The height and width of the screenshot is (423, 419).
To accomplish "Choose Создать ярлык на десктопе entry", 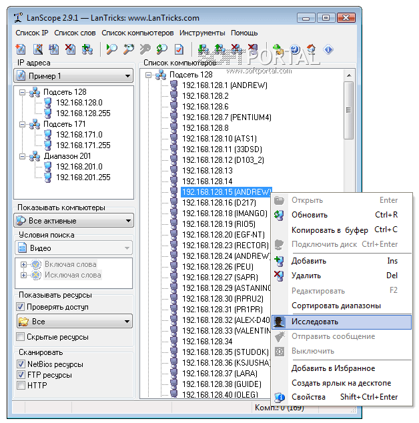I will pos(342,383).
